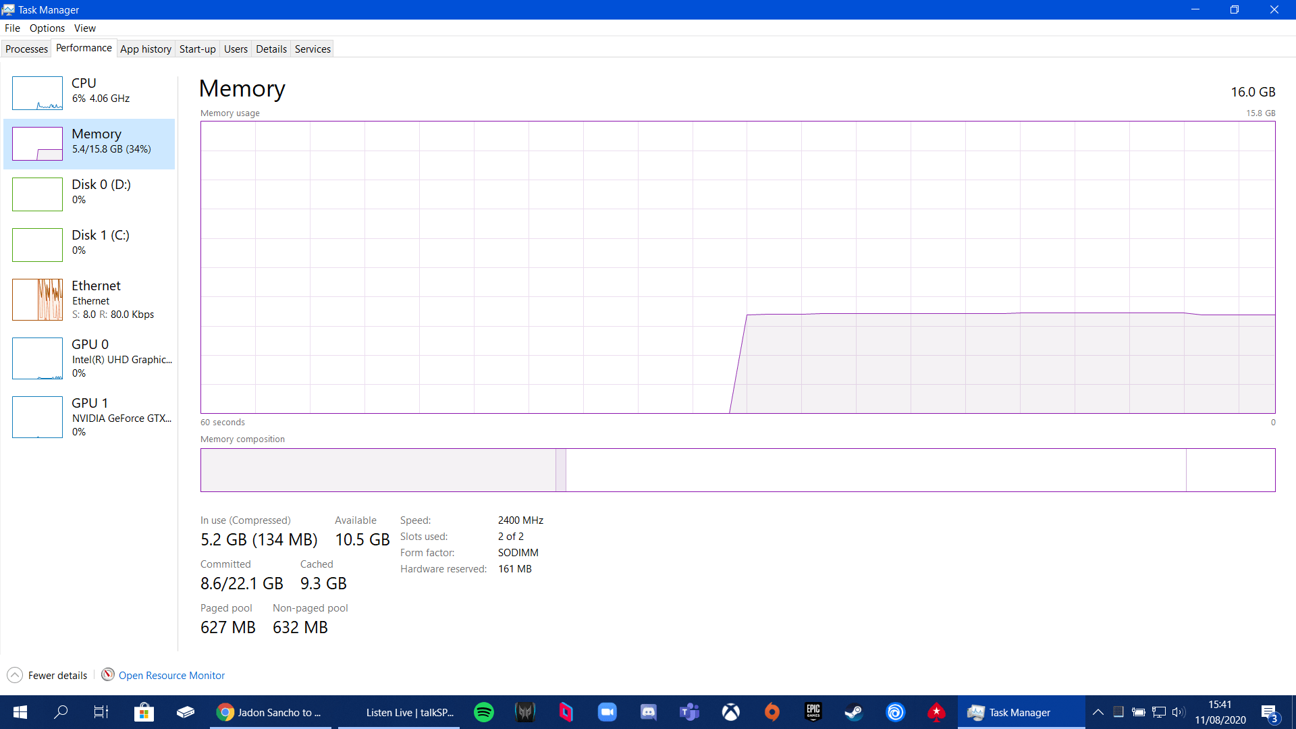Open Discord from the taskbar
This screenshot has height=729, width=1296.
(x=648, y=712)
